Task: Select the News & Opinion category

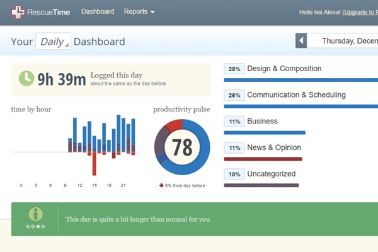Action: pos(273,148)
